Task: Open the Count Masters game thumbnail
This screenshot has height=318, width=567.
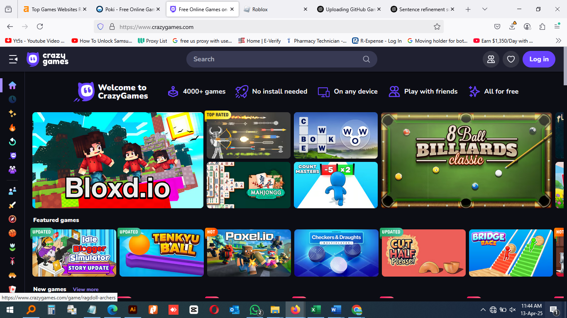Action: point(336,185)
